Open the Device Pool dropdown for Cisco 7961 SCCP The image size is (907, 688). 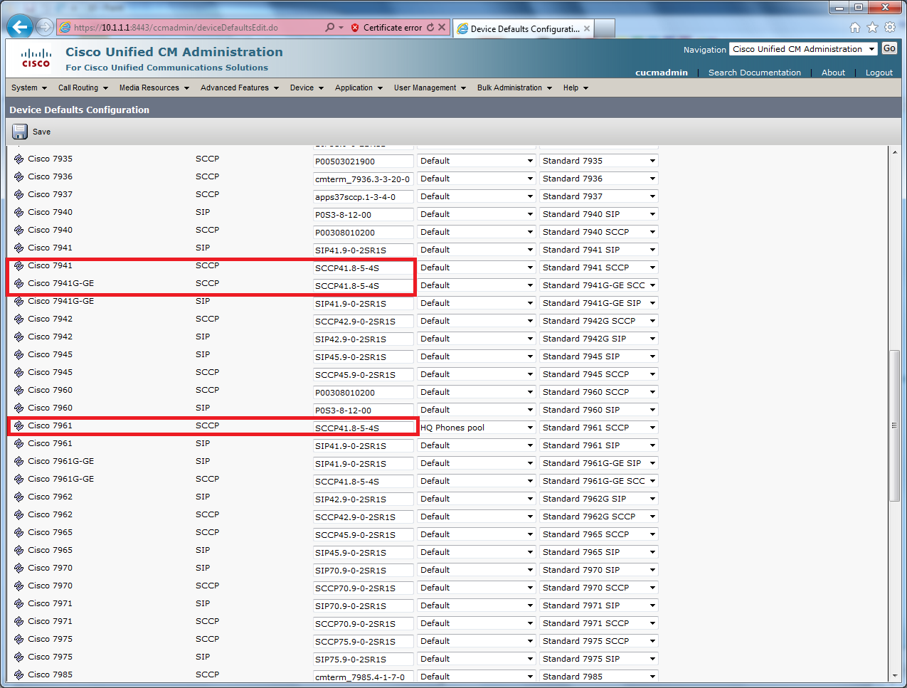(475, 427)
